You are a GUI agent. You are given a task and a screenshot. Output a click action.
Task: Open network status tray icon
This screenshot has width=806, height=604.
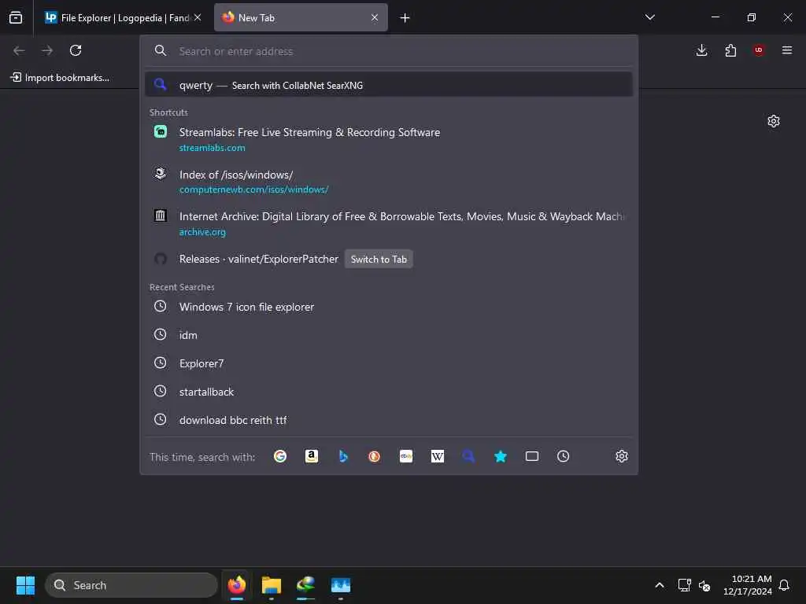pos(684,585)
